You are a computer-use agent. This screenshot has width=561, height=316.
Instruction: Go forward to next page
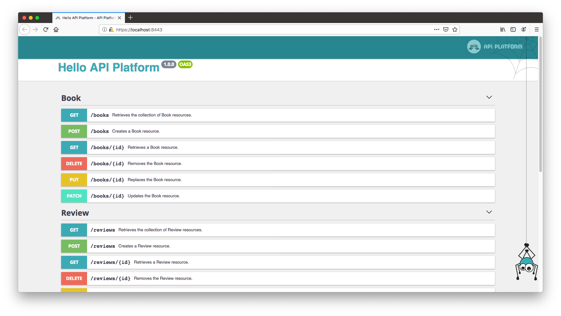35,29
